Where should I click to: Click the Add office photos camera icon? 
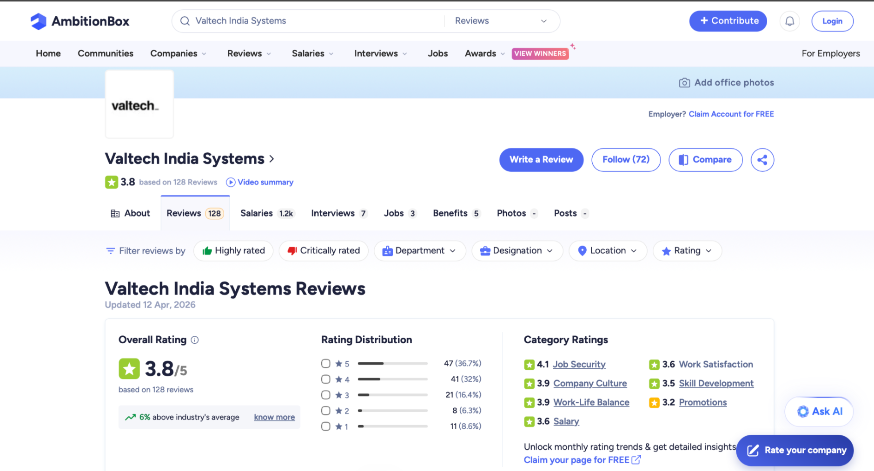[x=684, y=83]
